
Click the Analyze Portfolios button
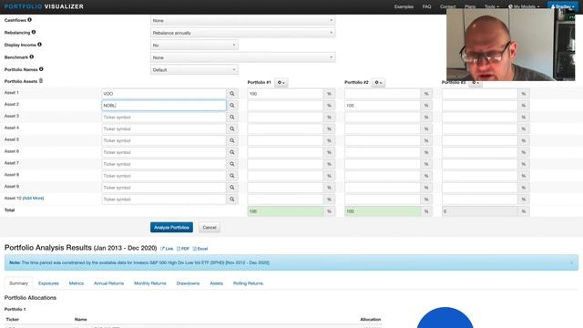pyautogui.click(x=171, y=227)
